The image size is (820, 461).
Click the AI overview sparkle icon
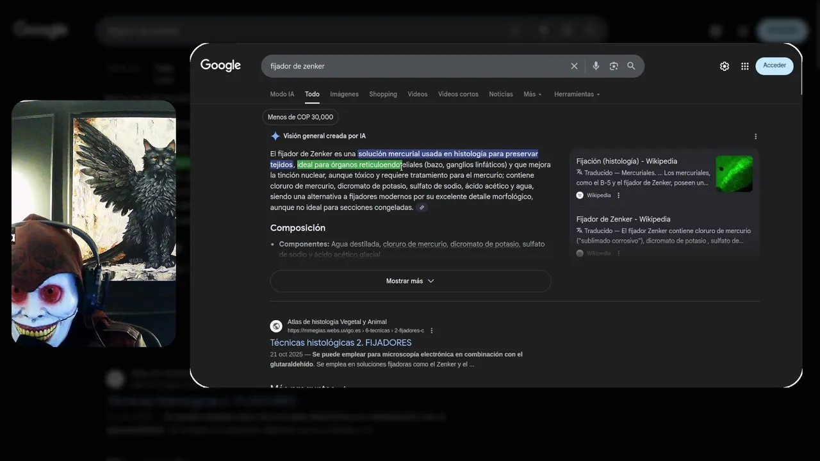275,136
